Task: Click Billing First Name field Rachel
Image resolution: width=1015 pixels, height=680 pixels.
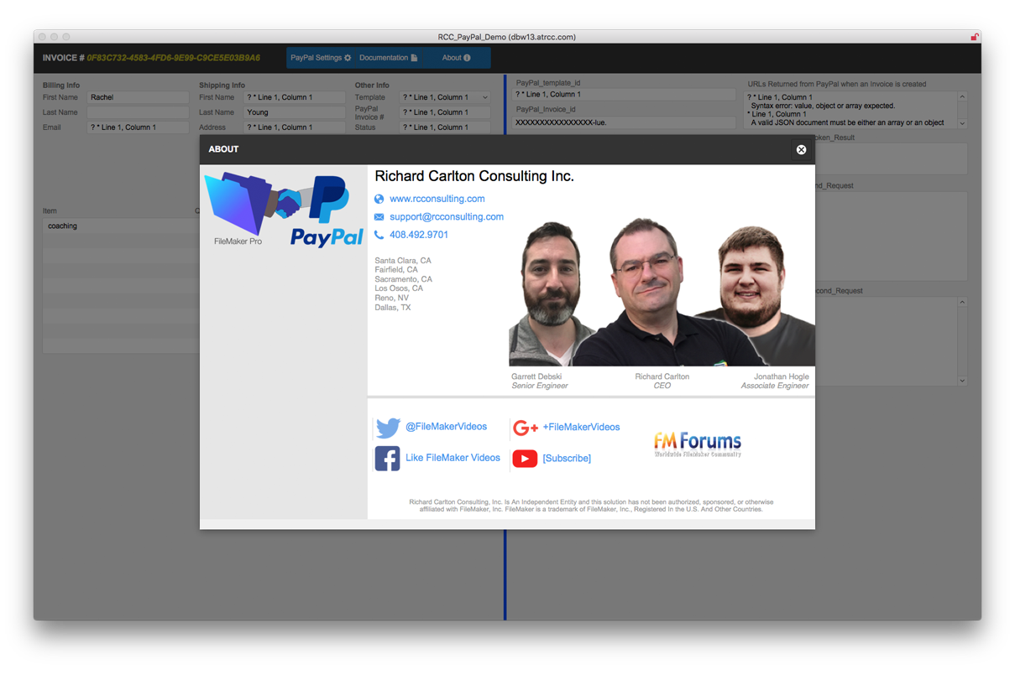Action: point(138,97)
